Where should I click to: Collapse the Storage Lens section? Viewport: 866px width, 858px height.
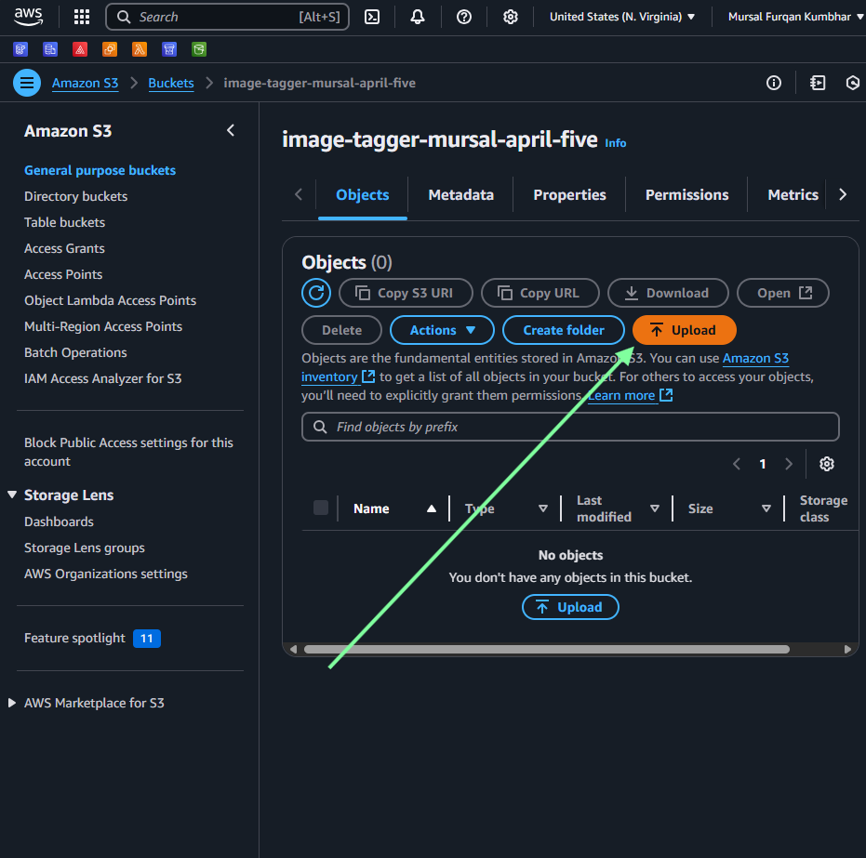[12, 495]
